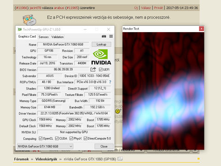Click the Close button in GPU-Z

[104, 146]
